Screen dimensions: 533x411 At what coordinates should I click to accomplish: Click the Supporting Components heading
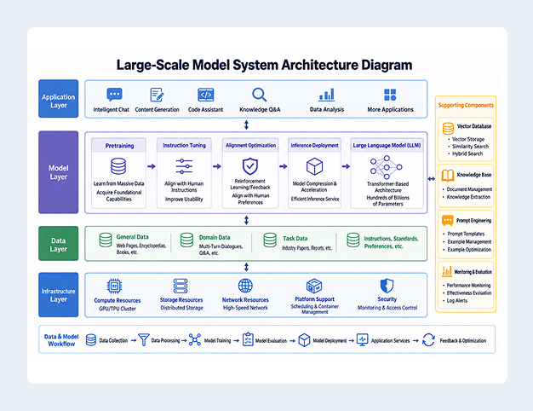point(466,105)
